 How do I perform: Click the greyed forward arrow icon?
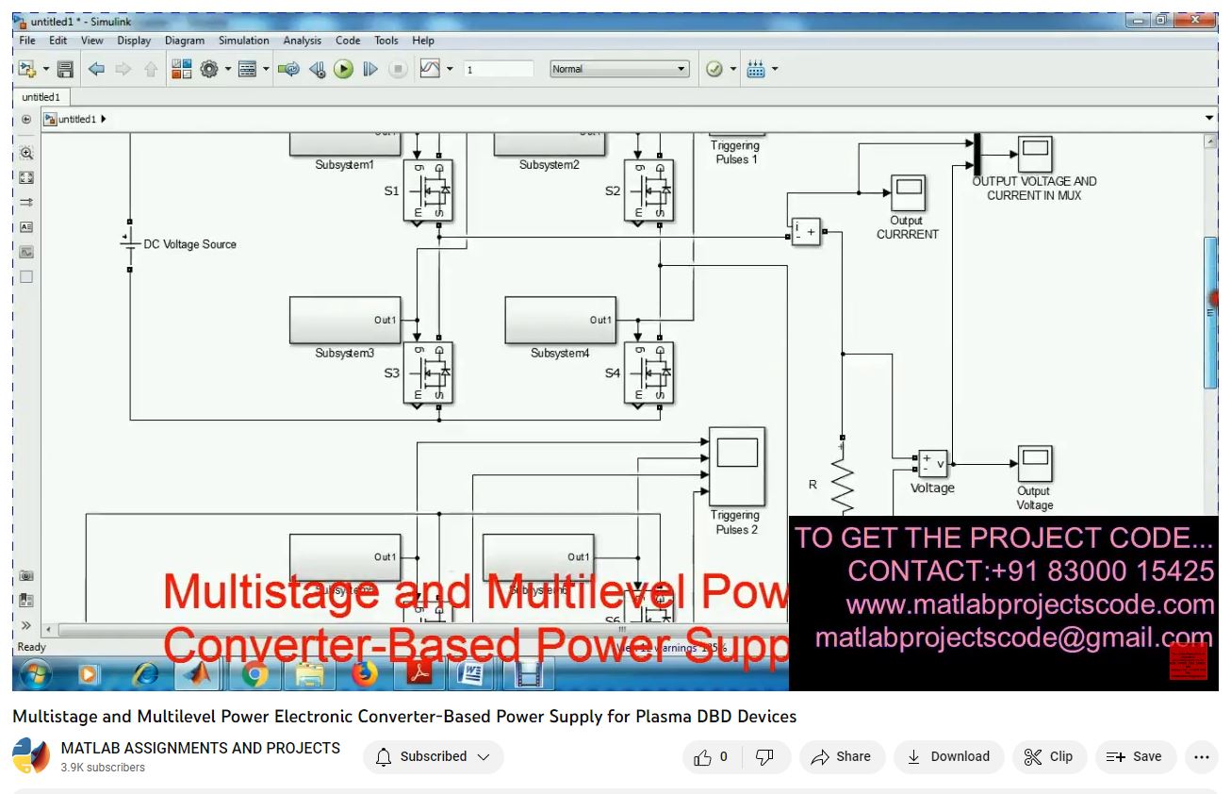[123, 69]
